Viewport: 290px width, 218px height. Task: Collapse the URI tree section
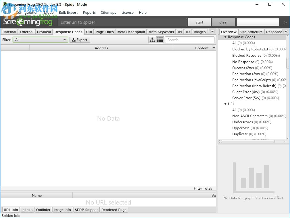click(225, 104)
